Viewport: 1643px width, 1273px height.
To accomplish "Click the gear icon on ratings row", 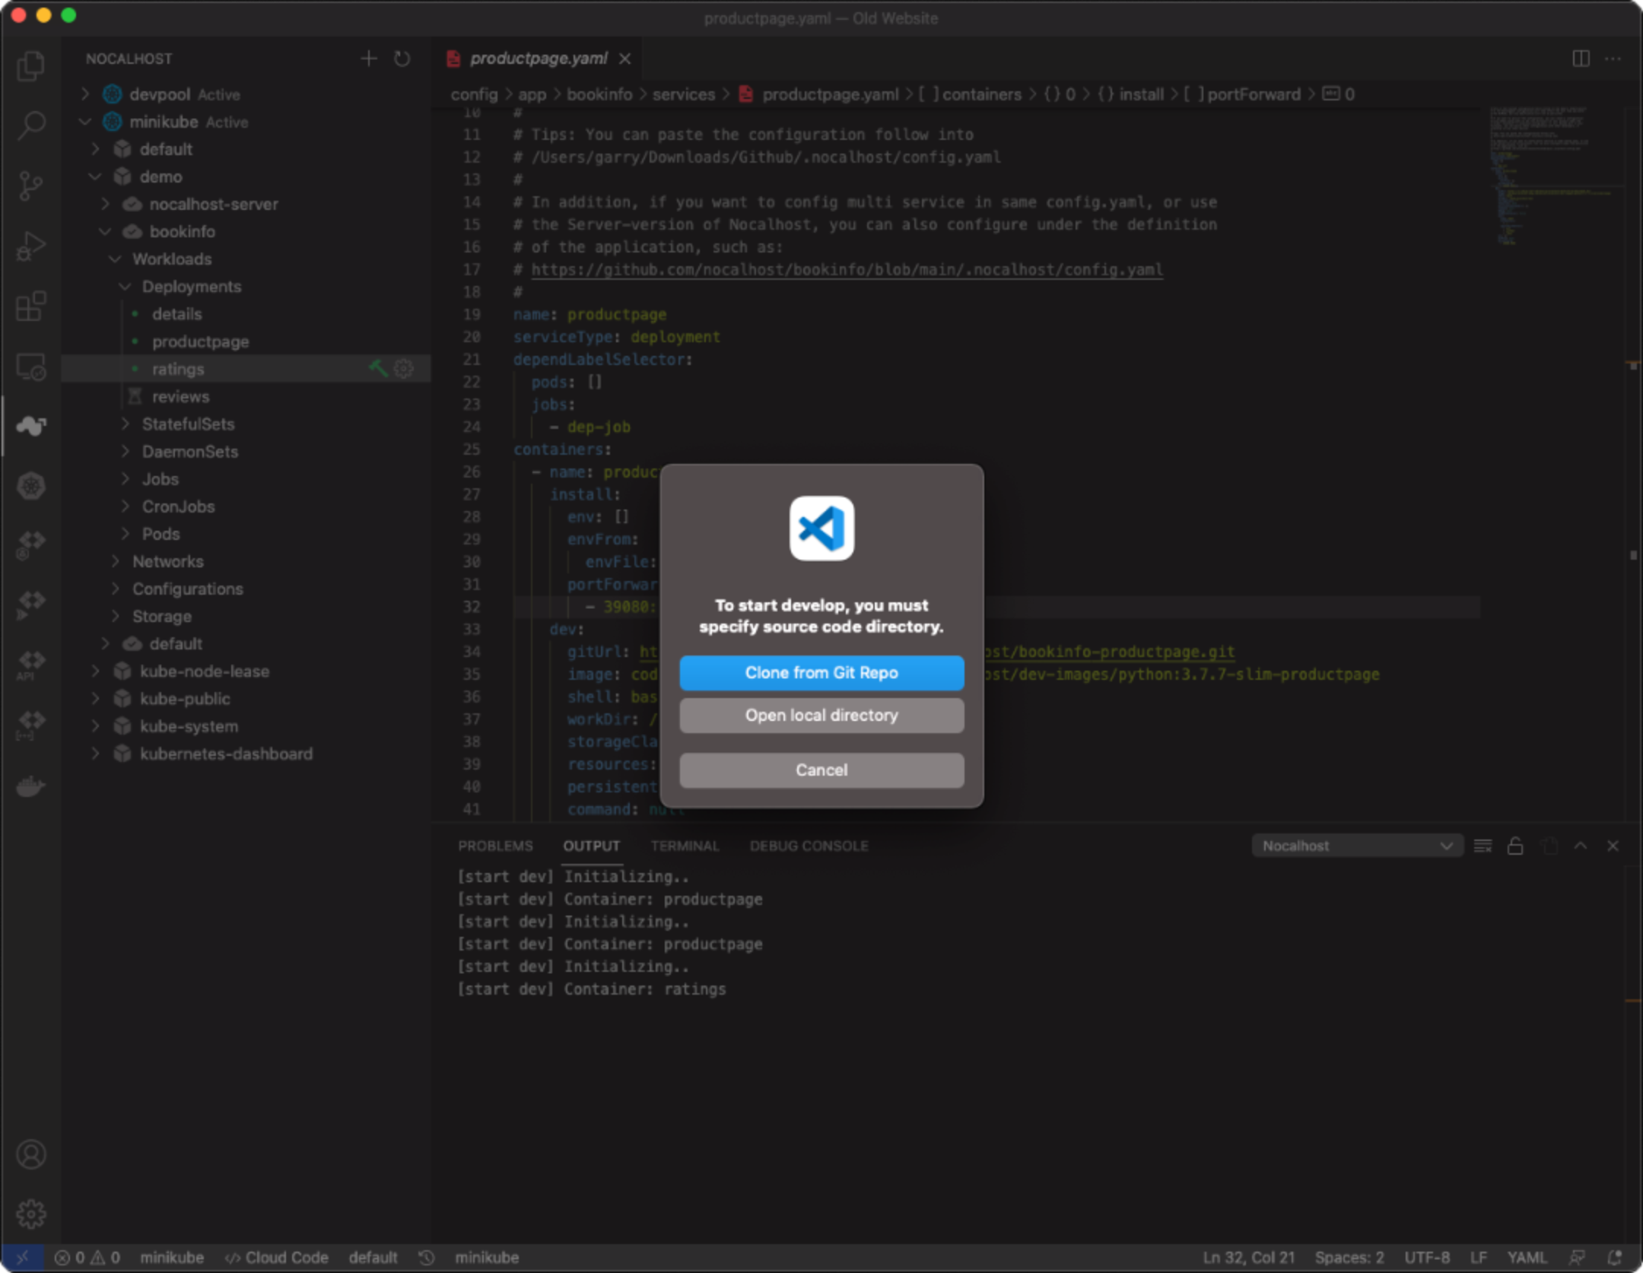I will tap(404, 369).
